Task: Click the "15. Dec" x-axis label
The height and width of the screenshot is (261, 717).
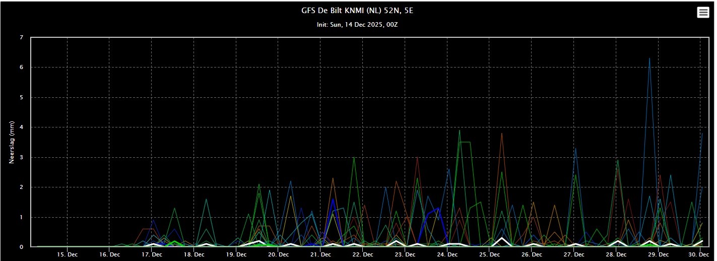Action: pos(67,255)
